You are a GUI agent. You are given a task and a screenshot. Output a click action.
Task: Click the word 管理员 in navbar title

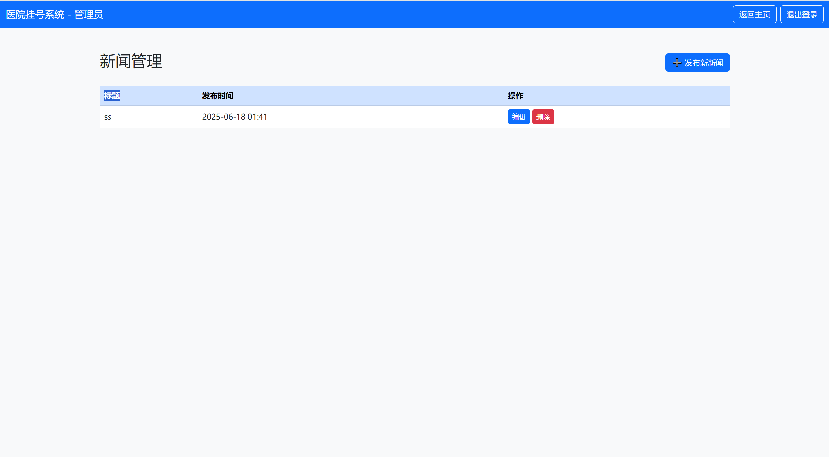tap(88, 15)
